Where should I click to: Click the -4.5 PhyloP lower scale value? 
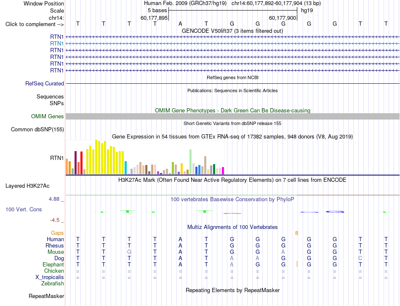pos(55,220)
